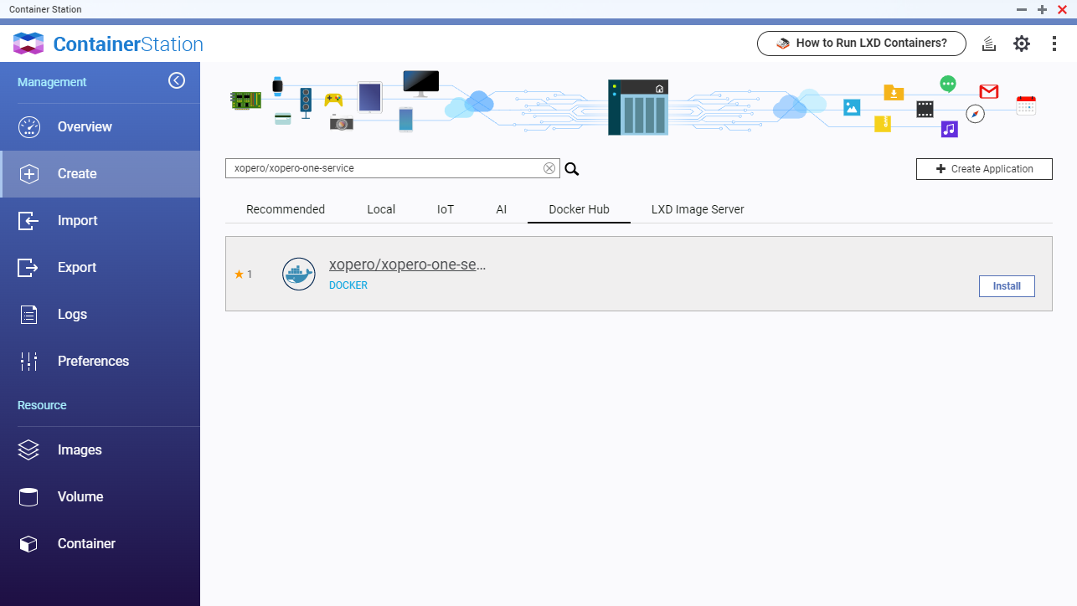Install the xopero/xopero-one-service image
Image resolution: width=1077 pixels, height=606 pixels.
[1007, 285]
